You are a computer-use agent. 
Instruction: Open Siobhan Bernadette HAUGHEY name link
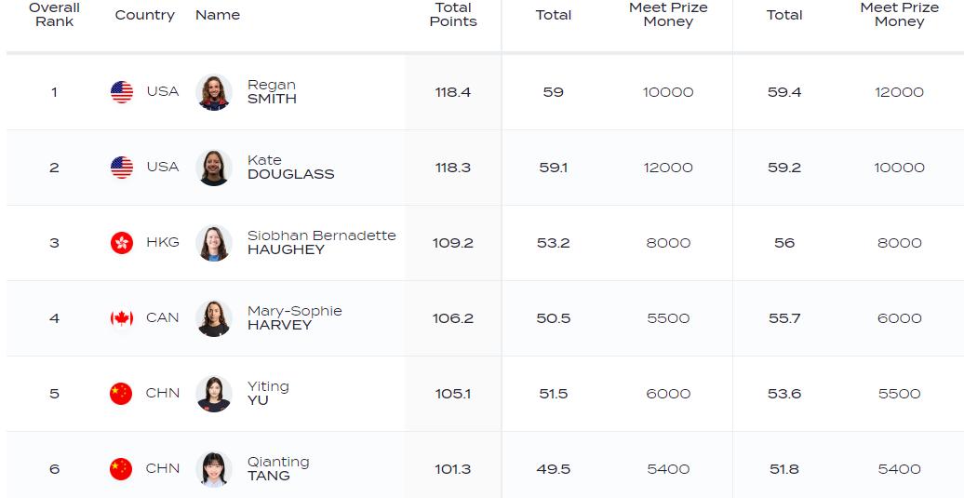tap(322, 242)
